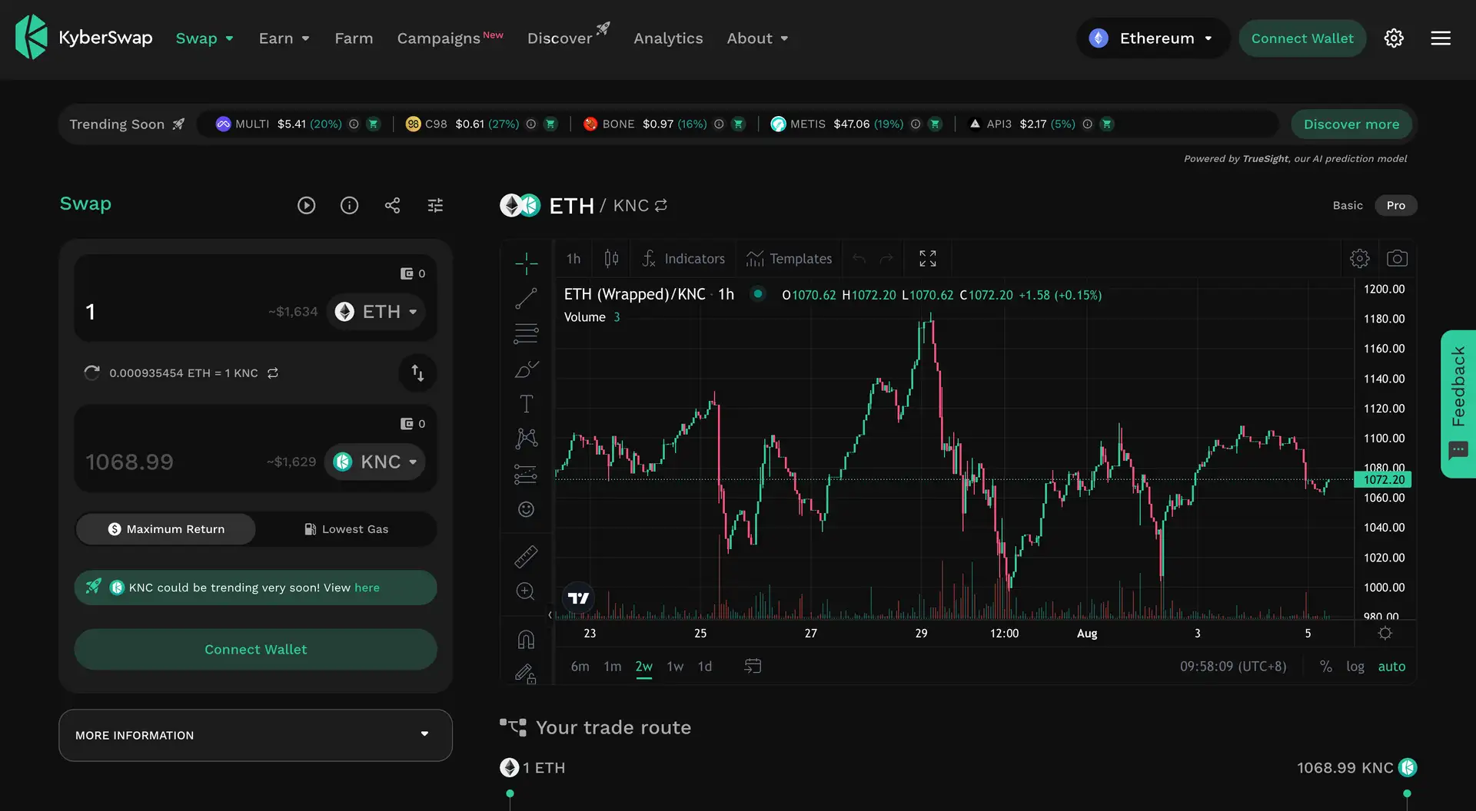Open the swap tutorial play icon
This screenshot has height=811, width=1476.
(306, 205)
